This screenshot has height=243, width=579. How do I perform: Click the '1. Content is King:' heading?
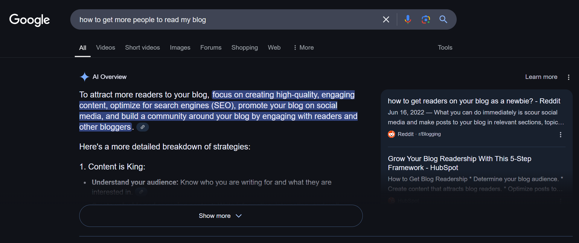point(112,167)
